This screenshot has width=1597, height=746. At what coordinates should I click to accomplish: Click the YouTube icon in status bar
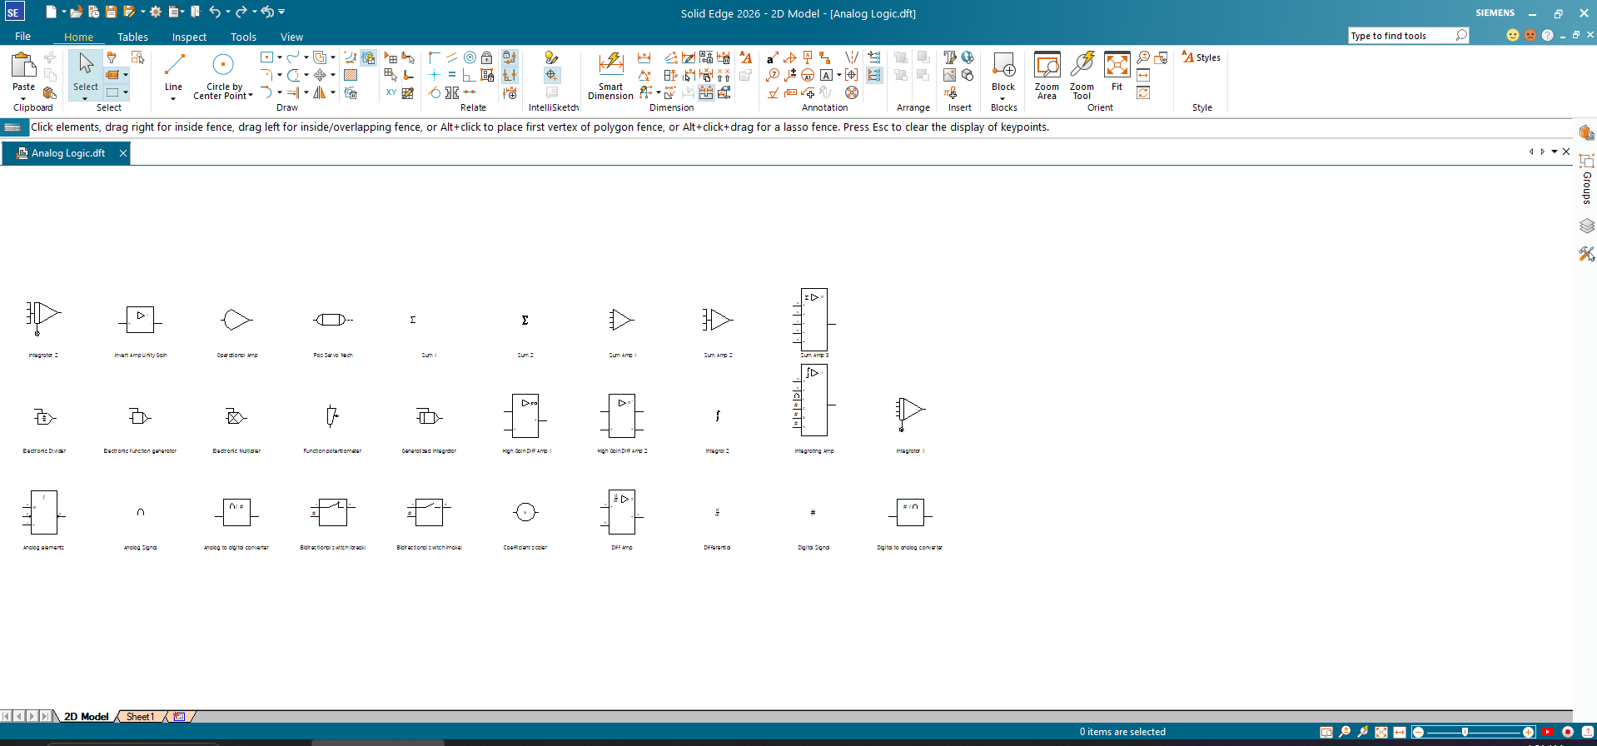click(1547, 732)
